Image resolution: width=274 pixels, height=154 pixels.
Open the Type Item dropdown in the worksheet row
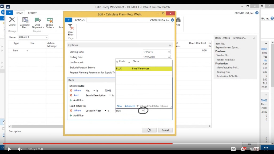click(x=27, y=51)
